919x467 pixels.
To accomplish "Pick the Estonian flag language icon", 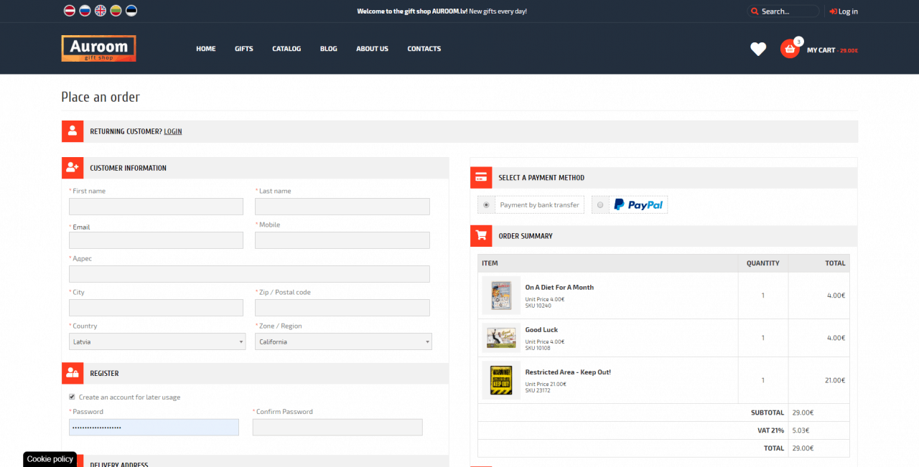I will click(131, 11).
